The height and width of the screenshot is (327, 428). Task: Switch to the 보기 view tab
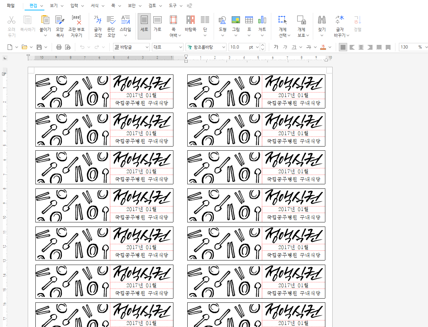point(53,6)
